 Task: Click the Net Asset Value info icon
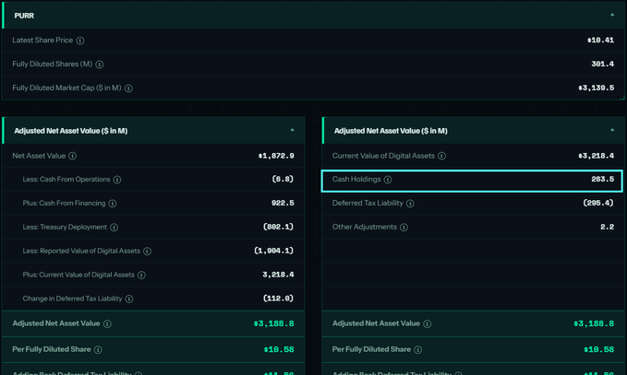point(72,156)
